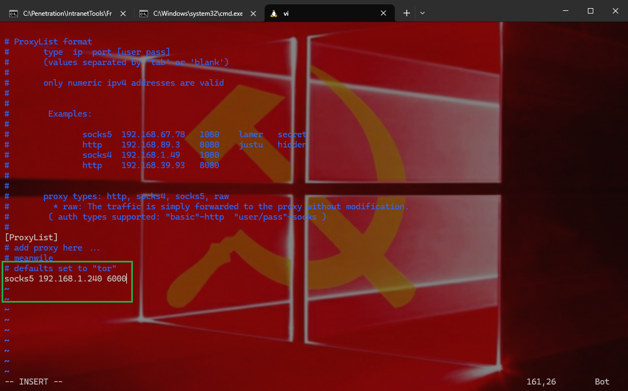
Task: Click the http 192.168.89.3 example line
Action: 195,145
